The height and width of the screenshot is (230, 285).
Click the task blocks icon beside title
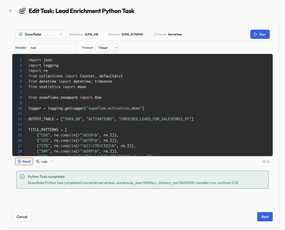[x=22, y=11]
